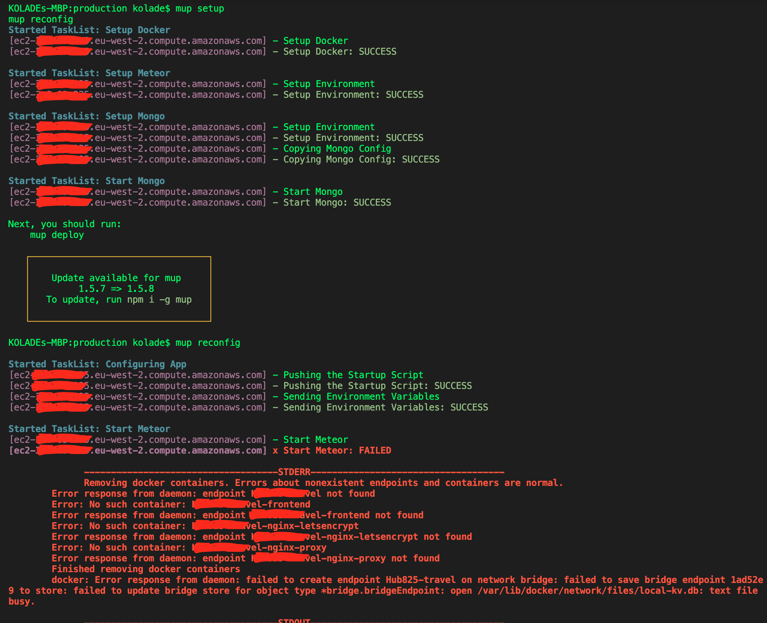This screenshot has height=623, width=767.
Task: Click 'Next, you should run:' text
Action: [x=65, y=224]
